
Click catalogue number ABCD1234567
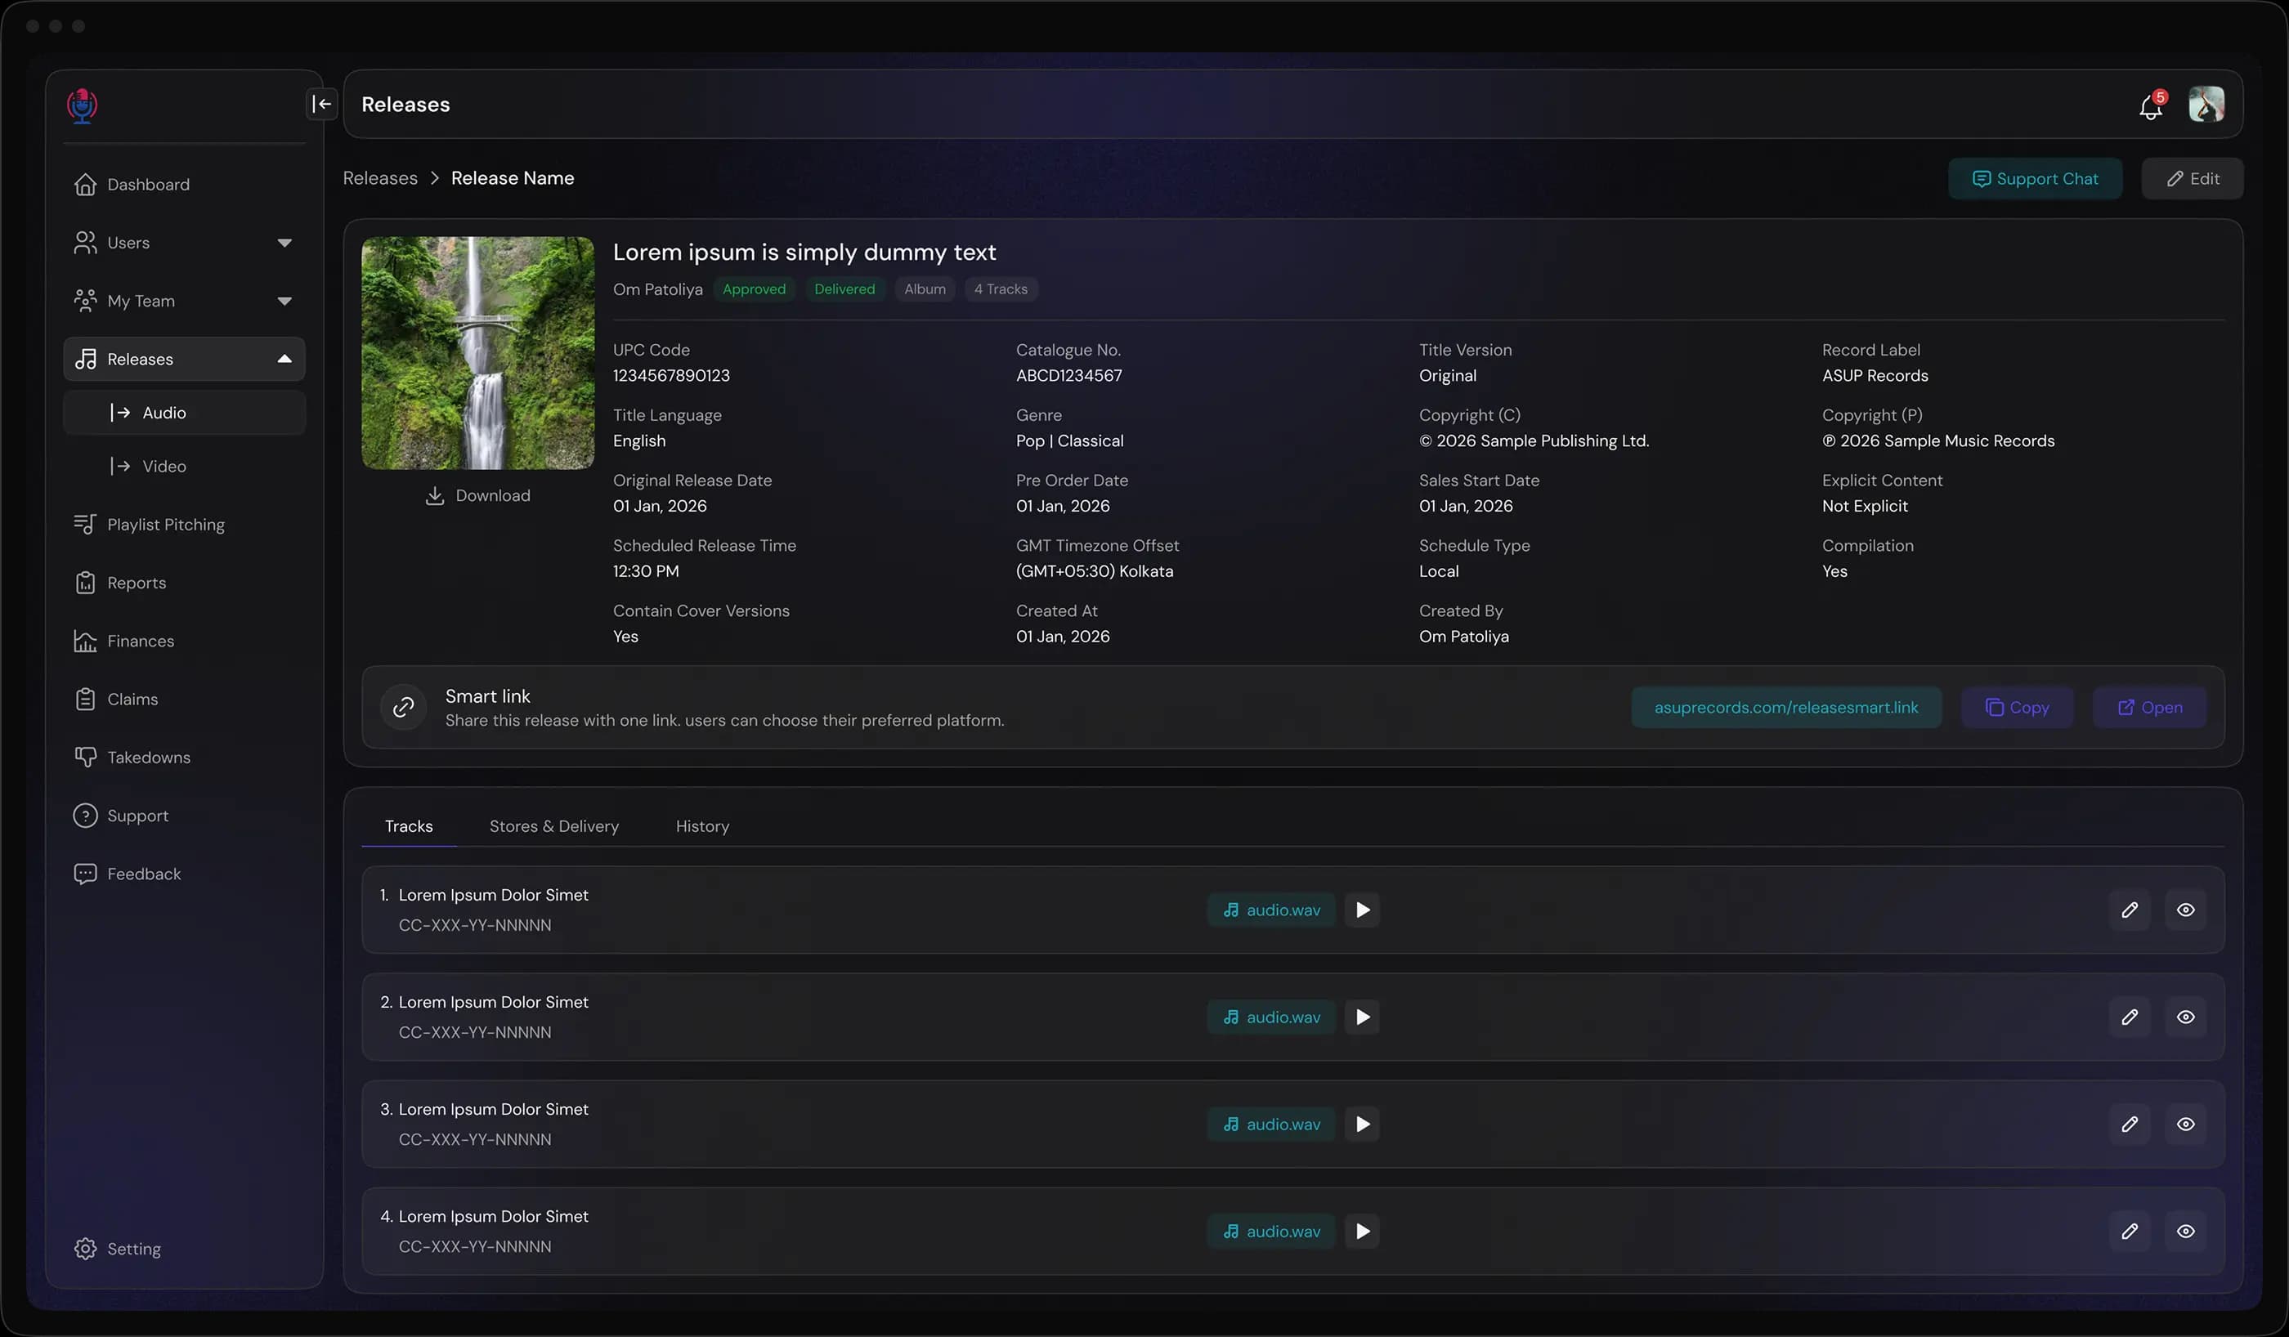tap(1069, 375)
